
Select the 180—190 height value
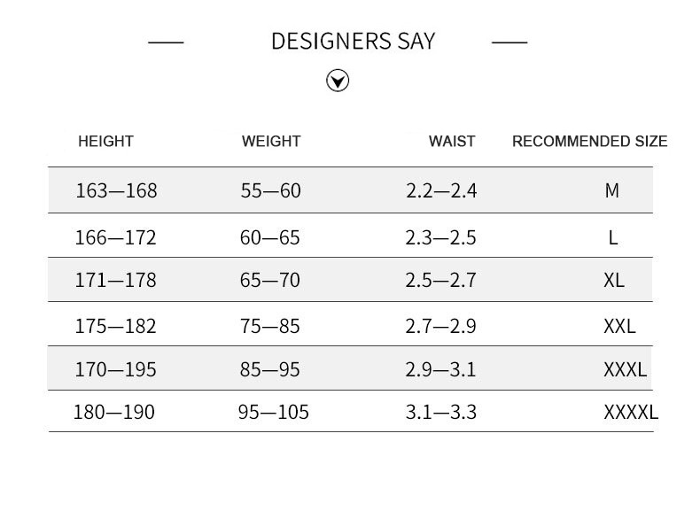pyautogui.click(x=114, y=413)
